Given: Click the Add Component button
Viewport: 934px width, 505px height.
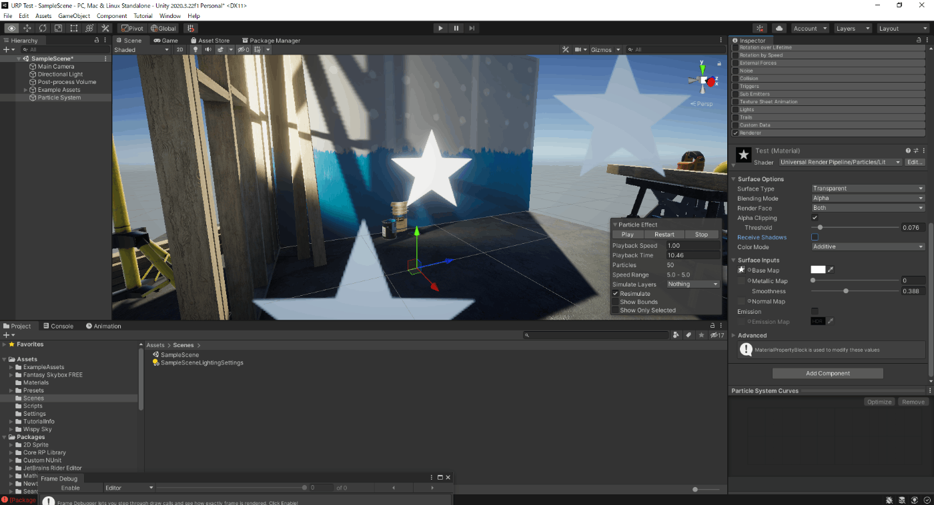Looking at the screenshot, I should point(828,373).
